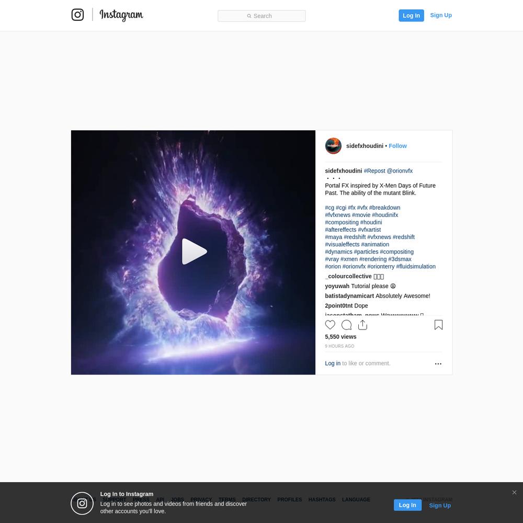Click the 5,550 views count
The image size is (523, 523).
pos(340,336)
